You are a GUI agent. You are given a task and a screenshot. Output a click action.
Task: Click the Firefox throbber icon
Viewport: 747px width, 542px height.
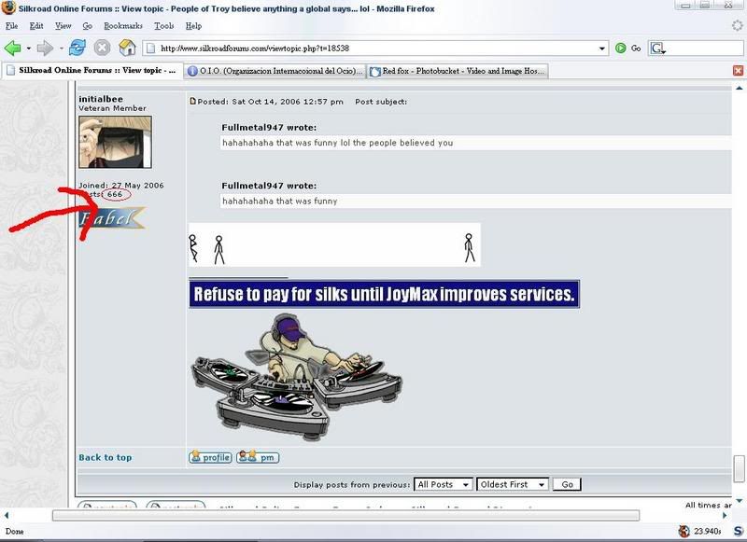pos(738,25)
